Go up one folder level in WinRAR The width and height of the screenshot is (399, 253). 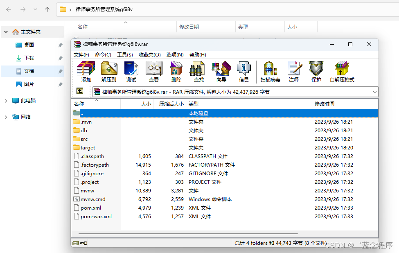tap(80, 91)
